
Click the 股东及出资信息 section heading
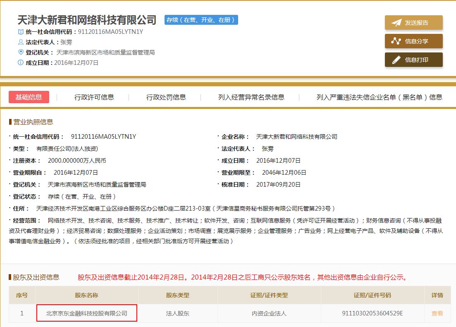pyautogui.click(x=36, y=277)
